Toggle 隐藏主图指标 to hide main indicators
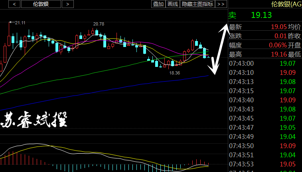This screenshot has height=172, width=302. (197, 4)
